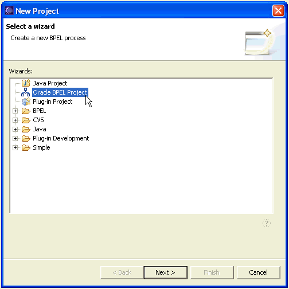289x289 pixels.
Task: Click the Java Project wizard icon
Action: tap(26, 83)
